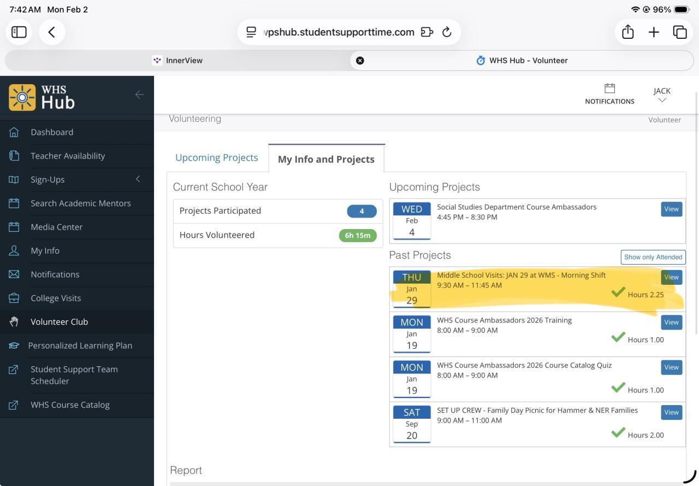View Social Studies Department Course Ambassadors project
Screen dimensions: 699x486
click(671, 209)
